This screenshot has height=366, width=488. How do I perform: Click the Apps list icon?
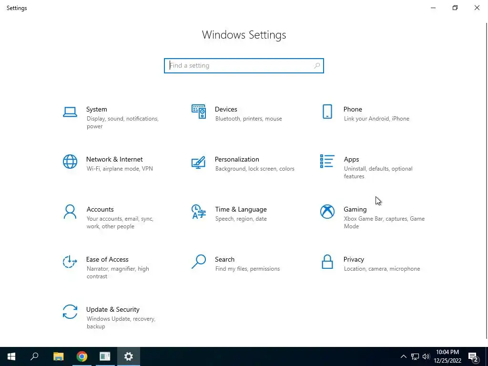327,161
